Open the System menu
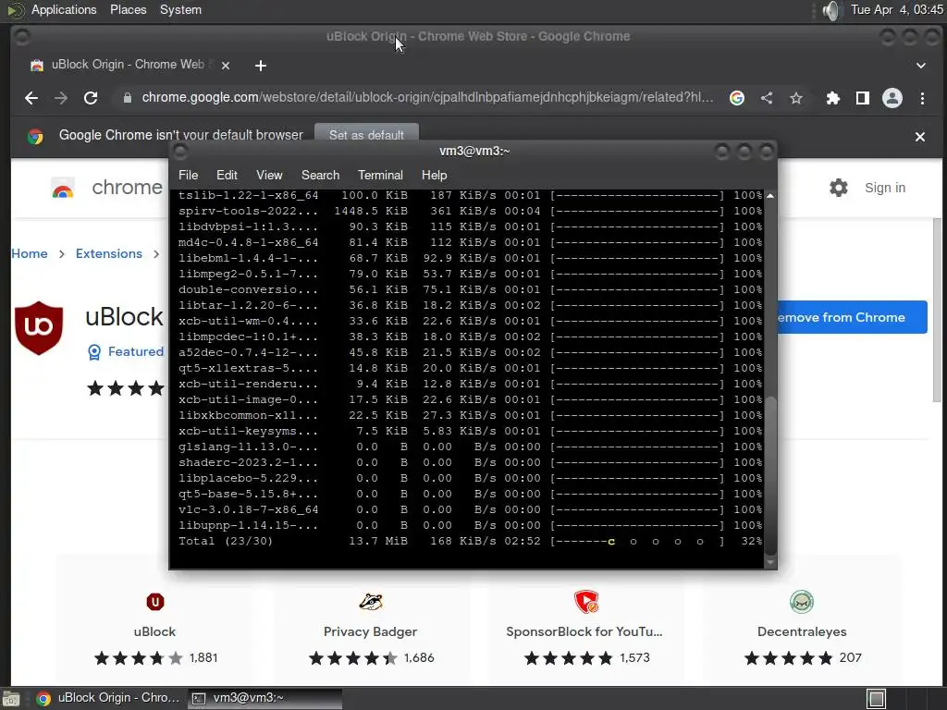This screenshot has width=947, height=710. (180, 9)
